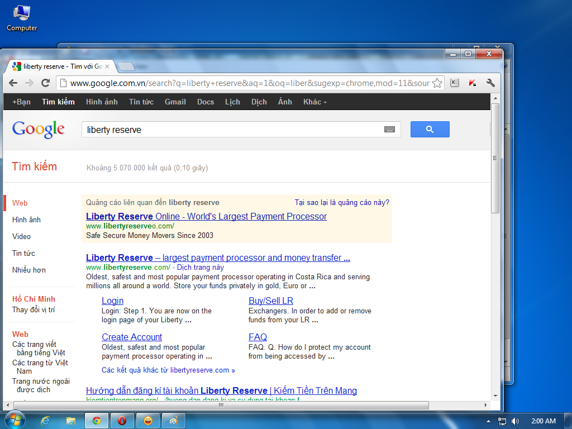Close the liberty reserve tab
Viewport: 572px width, 429px height.
tap(107, 66)
